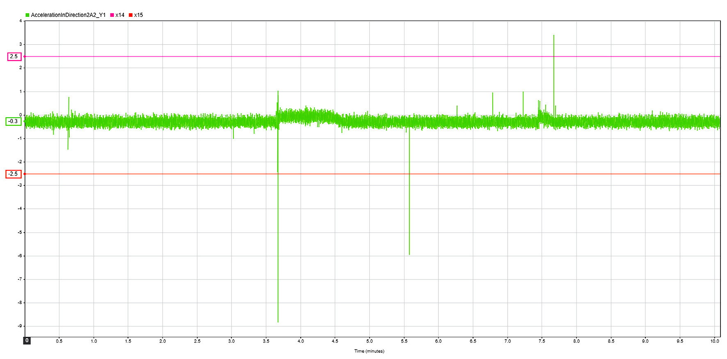The image size is (727, 359).
Task: Click the pink x14 legend swatch
Action: 112,15
